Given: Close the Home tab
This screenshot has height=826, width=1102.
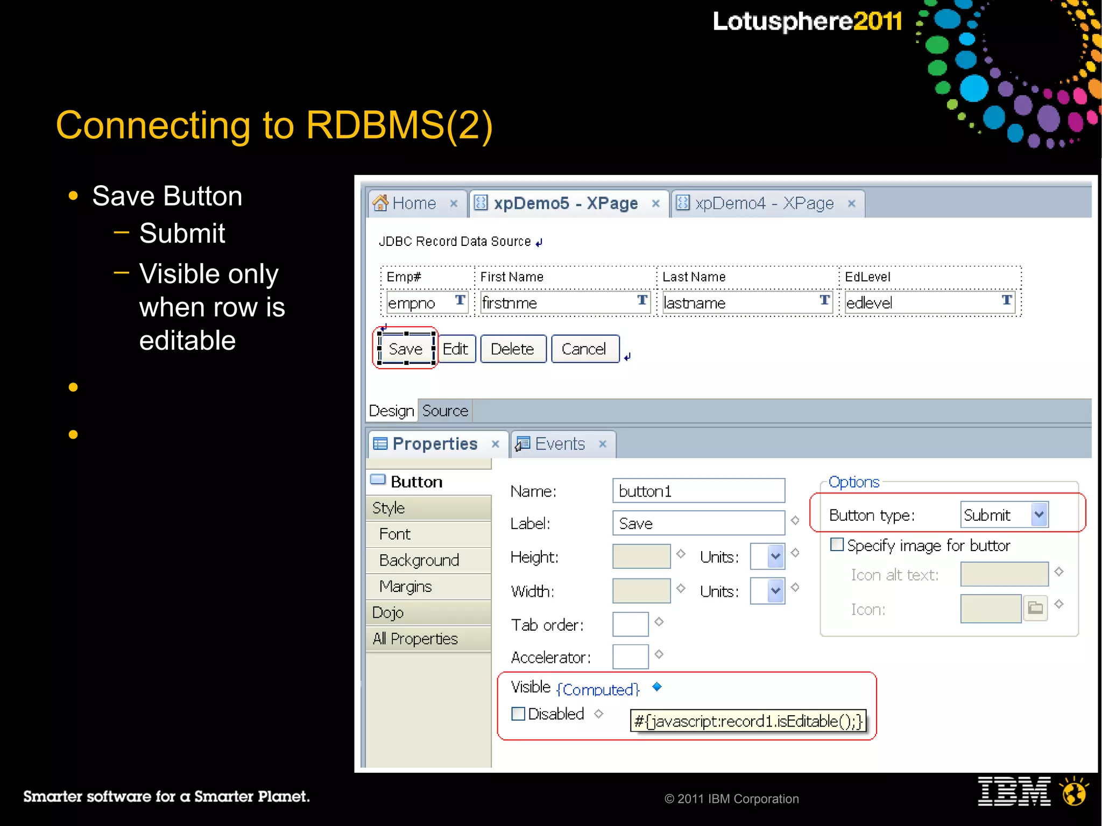Looking at the screenshot, I should (454, 203).
